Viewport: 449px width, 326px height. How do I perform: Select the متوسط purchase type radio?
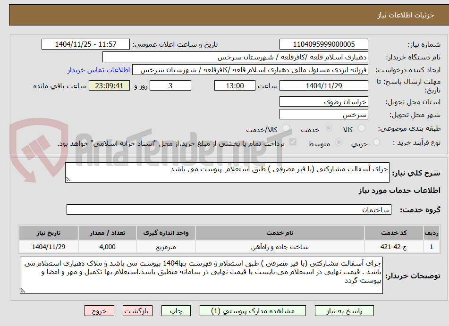point(339,142)
